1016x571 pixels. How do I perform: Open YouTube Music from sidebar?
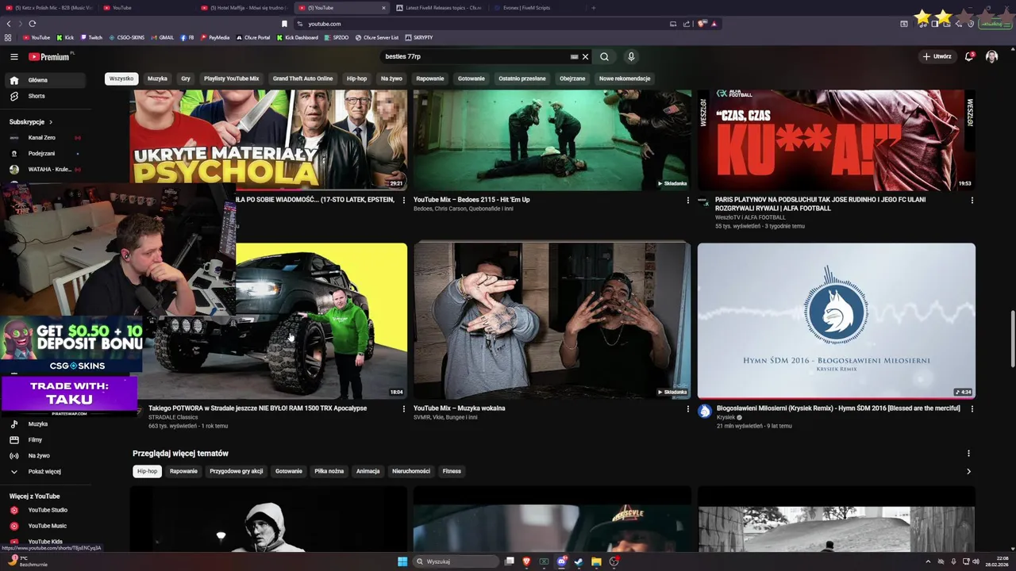click(x=45, y=526)
